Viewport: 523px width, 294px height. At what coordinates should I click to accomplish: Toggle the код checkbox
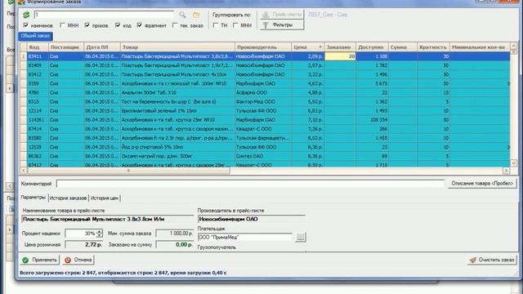118,25
